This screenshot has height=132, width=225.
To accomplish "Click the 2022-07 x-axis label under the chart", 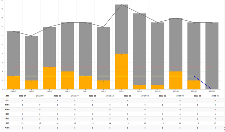I will click(13, 91).
